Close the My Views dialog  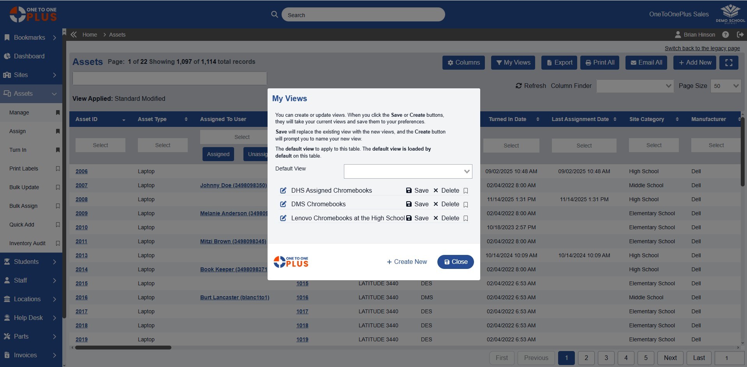[455, 262]
